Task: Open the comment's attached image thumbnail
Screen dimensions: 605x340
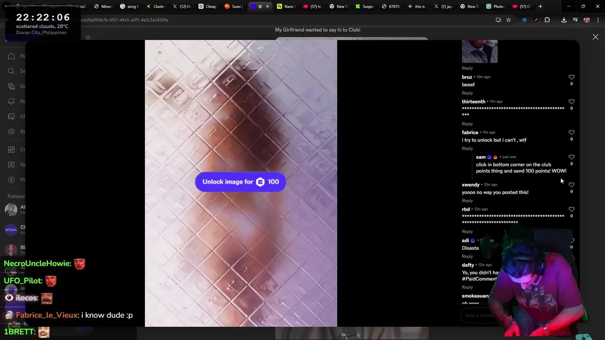Action: click(x=479, y=51)
